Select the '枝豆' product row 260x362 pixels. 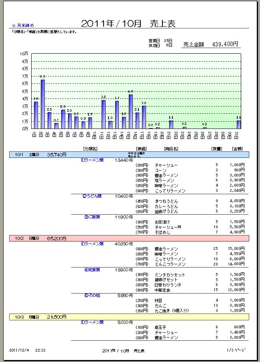[x=190, y=300]
